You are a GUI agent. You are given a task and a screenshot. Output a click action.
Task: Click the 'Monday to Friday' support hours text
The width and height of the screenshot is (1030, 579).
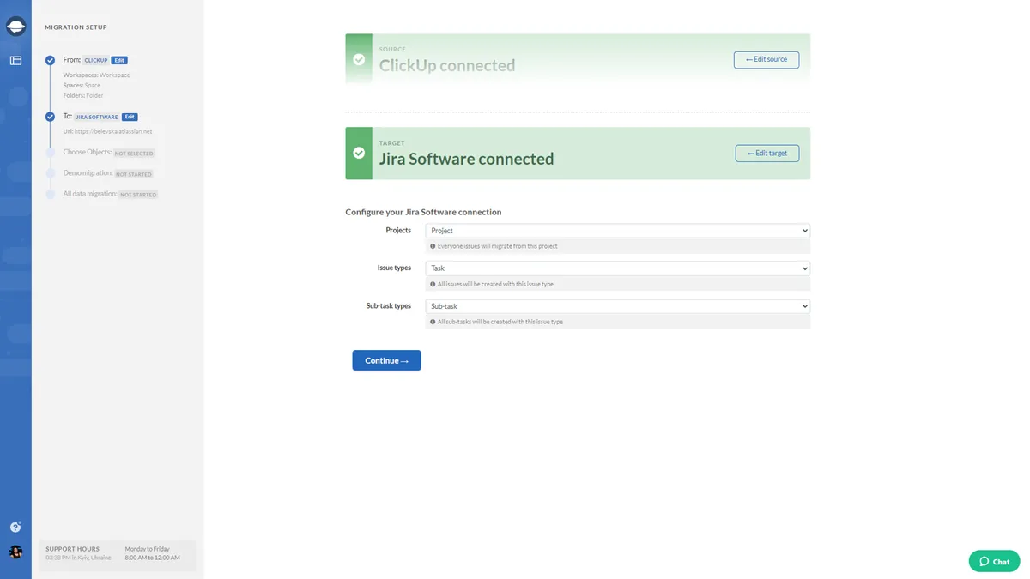coord(147,549)
